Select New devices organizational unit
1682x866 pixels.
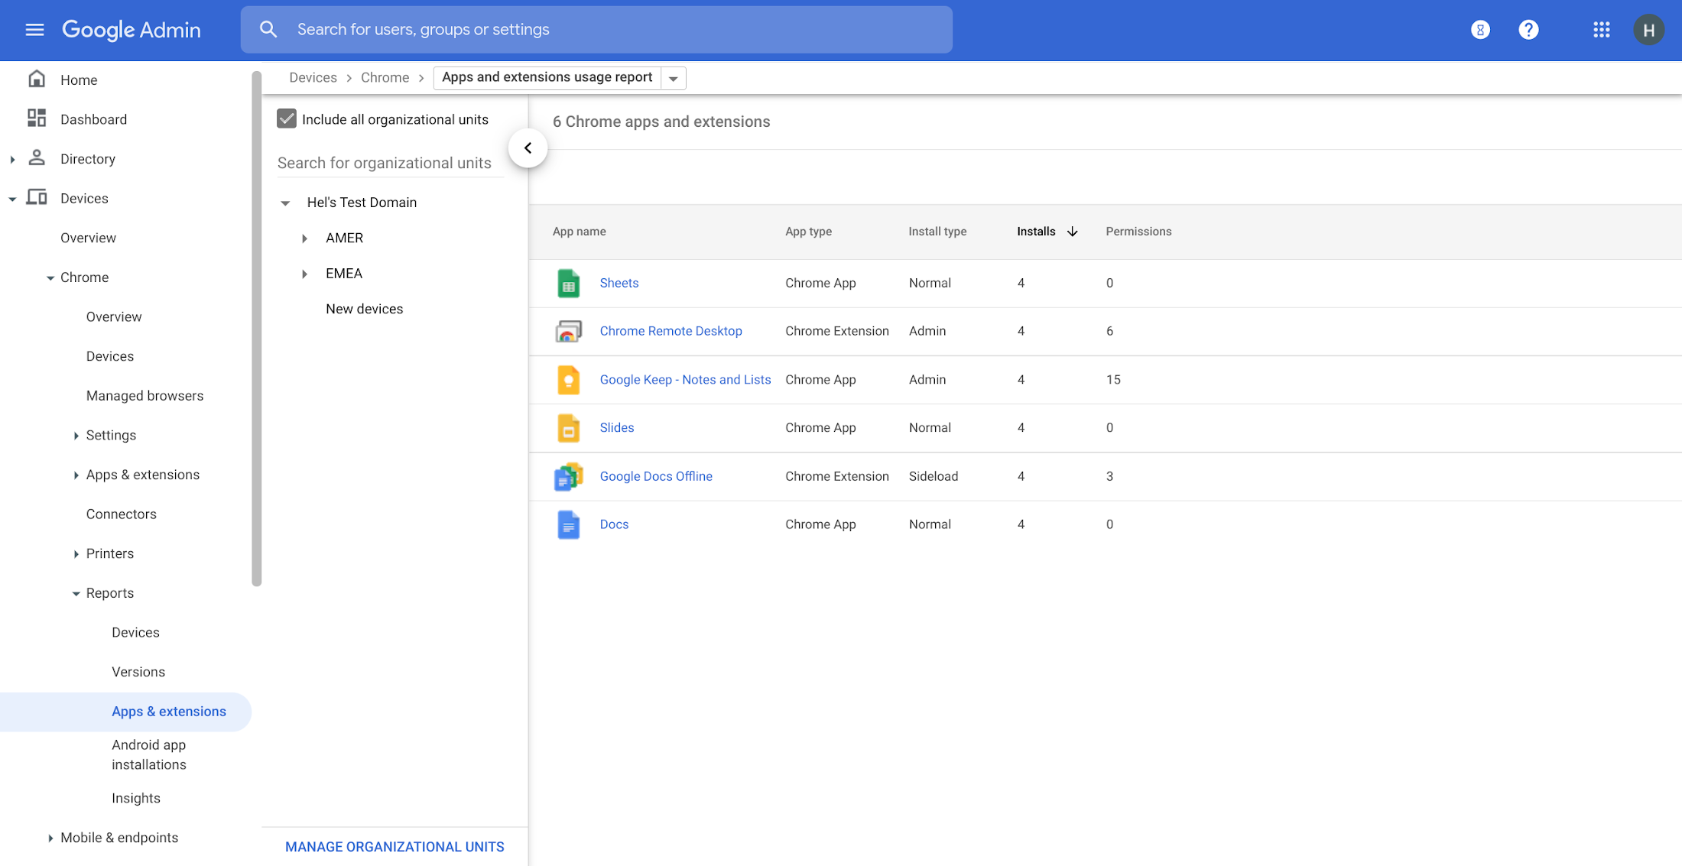pos(364,309)
